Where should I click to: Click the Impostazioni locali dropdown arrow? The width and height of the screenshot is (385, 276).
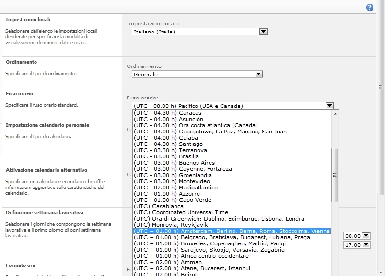click(263, 31)
